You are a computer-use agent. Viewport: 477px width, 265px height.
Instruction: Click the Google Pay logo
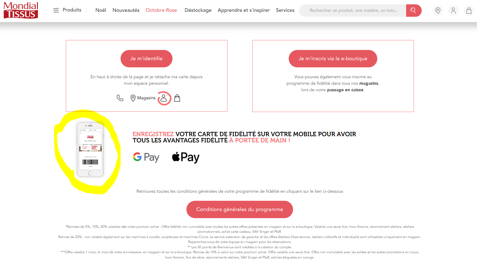[x=146, y=157]
